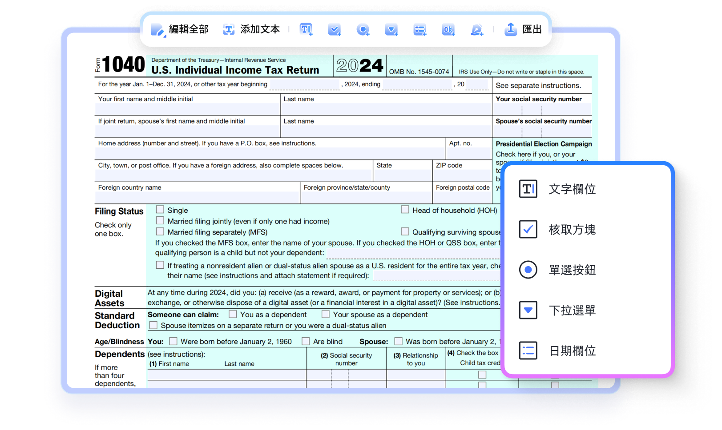722x430 pixels.
Task: Check Spouse itemizes on separate return box
Action: click(x=153, y=325)
